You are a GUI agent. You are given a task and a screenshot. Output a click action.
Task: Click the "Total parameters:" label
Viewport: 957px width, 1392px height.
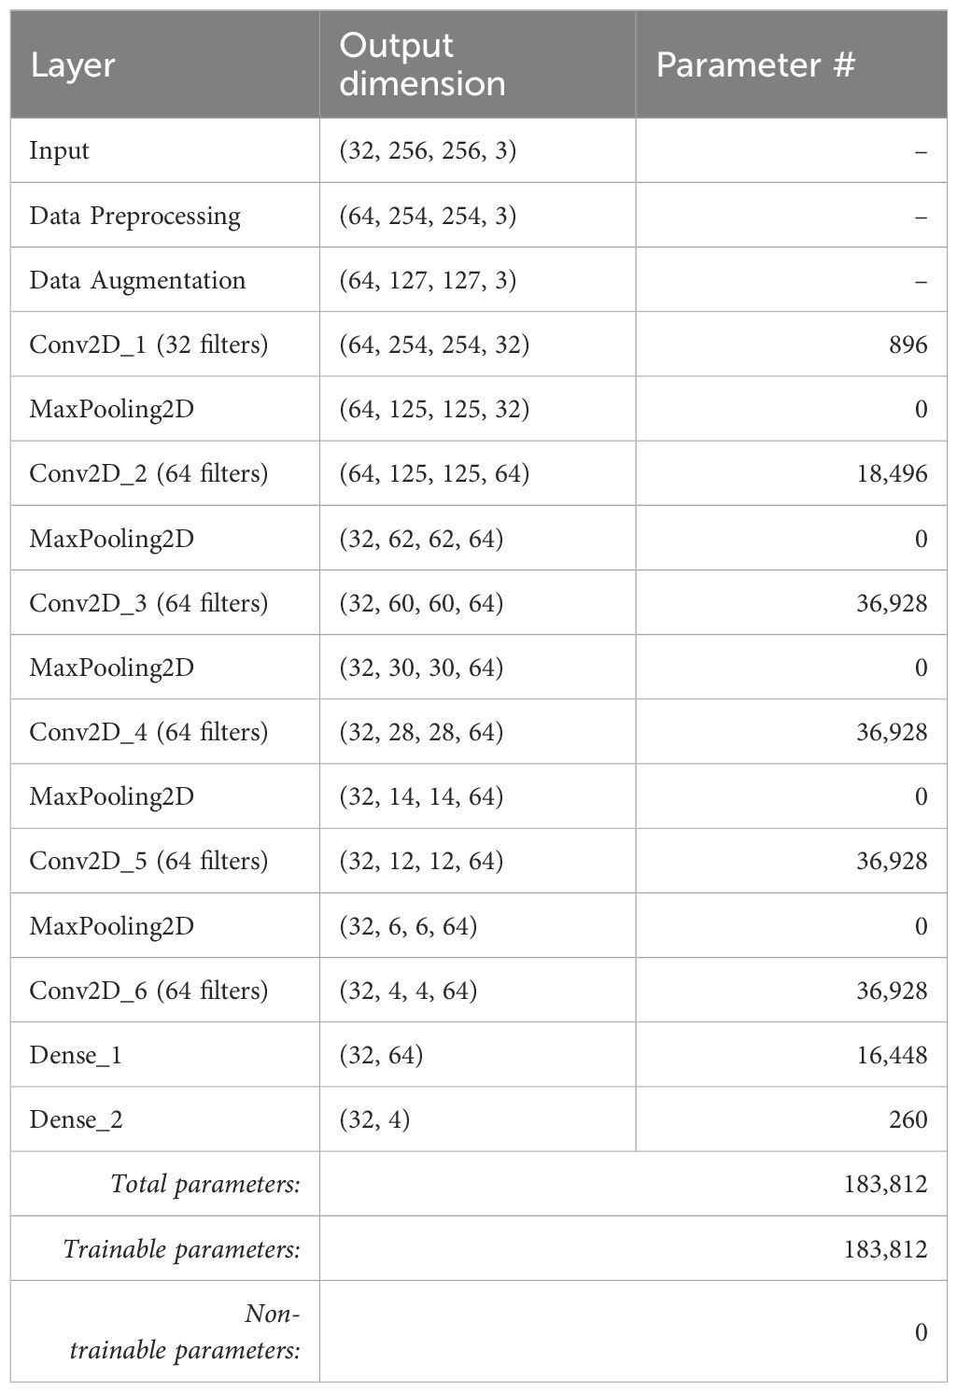[205, 1184]
